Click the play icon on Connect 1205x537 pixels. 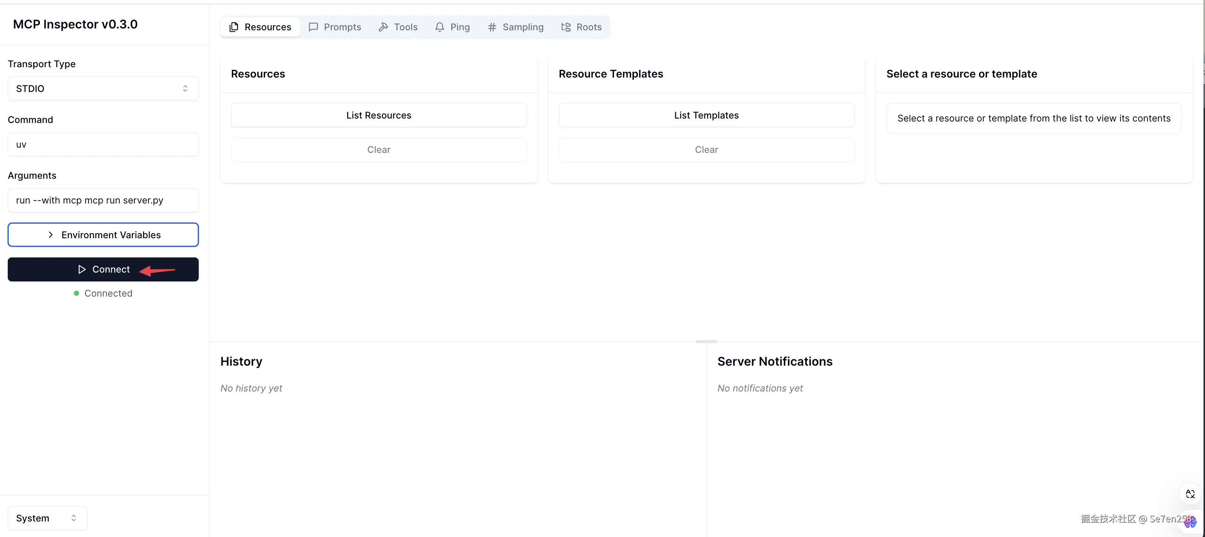click(x=82, y=270)
